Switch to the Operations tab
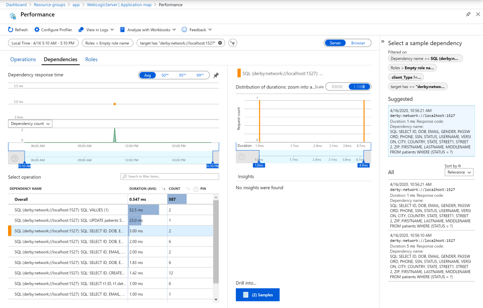Image resolution: width=483 pixels, height=308 pixels. [x=23, y=60]
